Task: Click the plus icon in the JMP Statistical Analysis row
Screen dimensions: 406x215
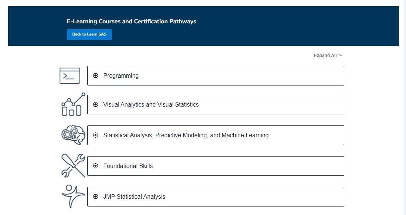Action: point(96,196)
